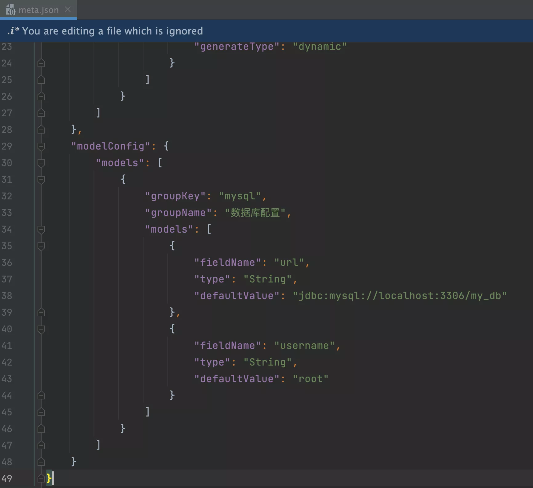Collapse fold marker on line 27
Screen dimensions: 533x488
pyautogui.click(x=41, y=113)
